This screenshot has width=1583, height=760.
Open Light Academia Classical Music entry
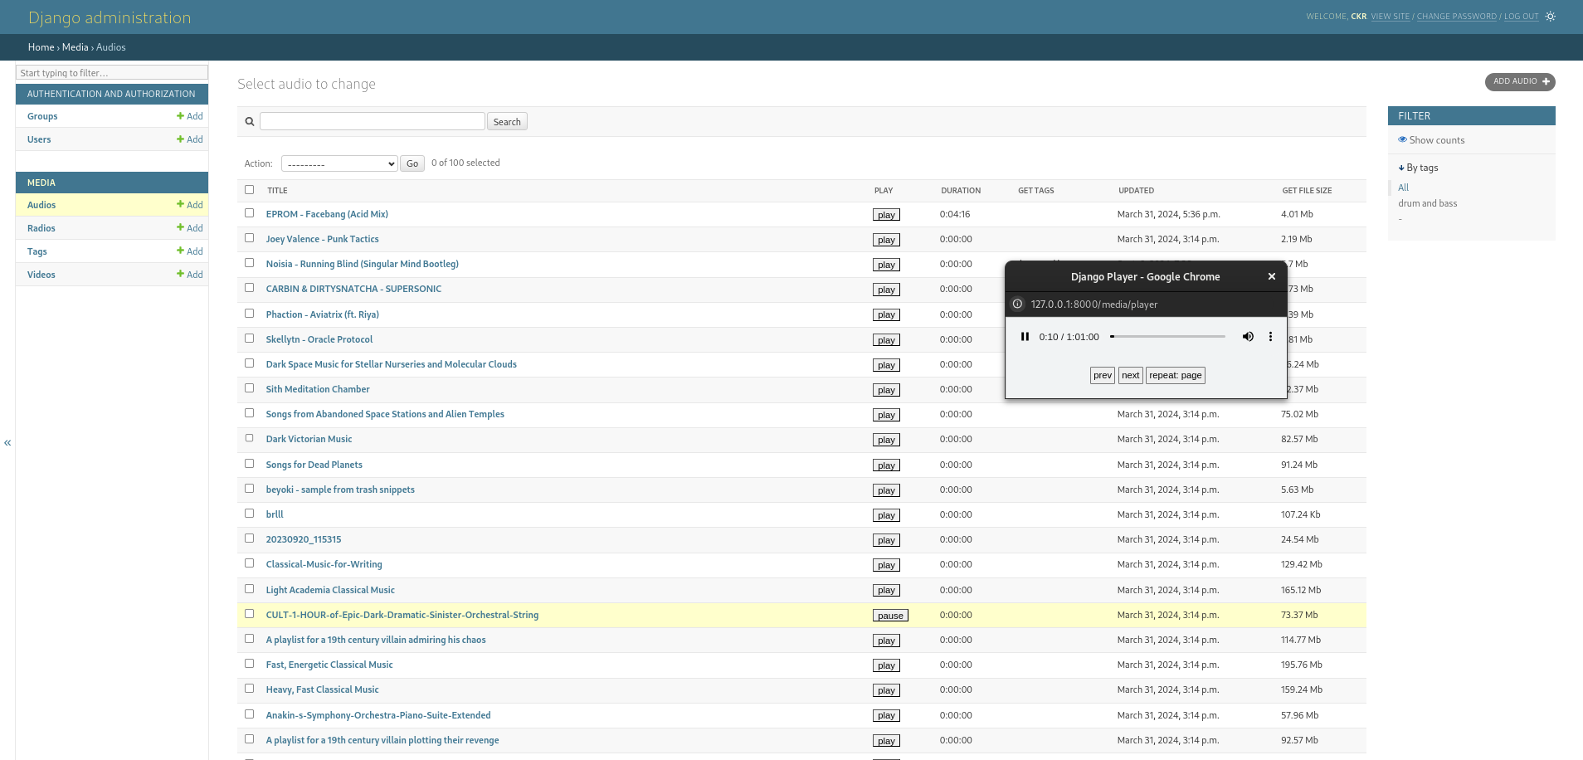point(330,590)
